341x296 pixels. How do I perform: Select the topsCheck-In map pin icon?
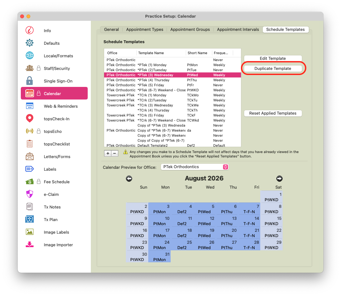pos(30,119)
